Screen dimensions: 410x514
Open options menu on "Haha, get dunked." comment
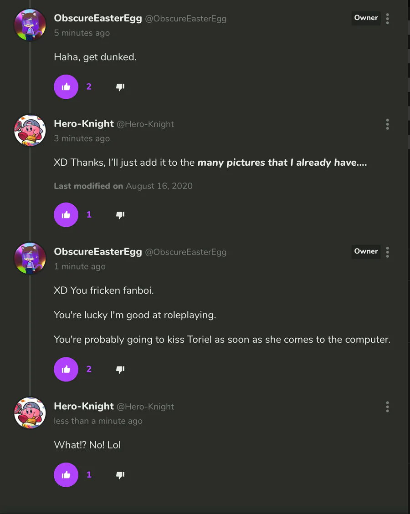(387, 19)
